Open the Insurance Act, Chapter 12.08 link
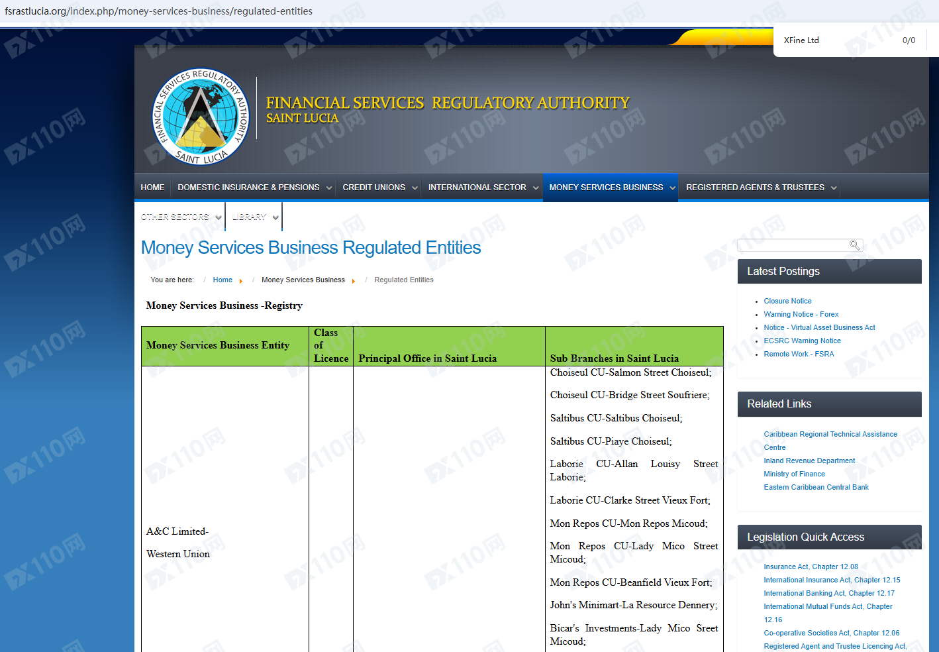This screenshot has width=939, height=652. (x=811, y=567)
